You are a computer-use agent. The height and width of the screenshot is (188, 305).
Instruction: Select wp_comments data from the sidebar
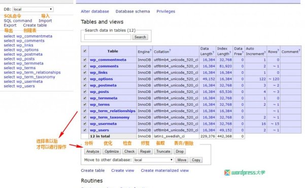[x=9, y=40]
